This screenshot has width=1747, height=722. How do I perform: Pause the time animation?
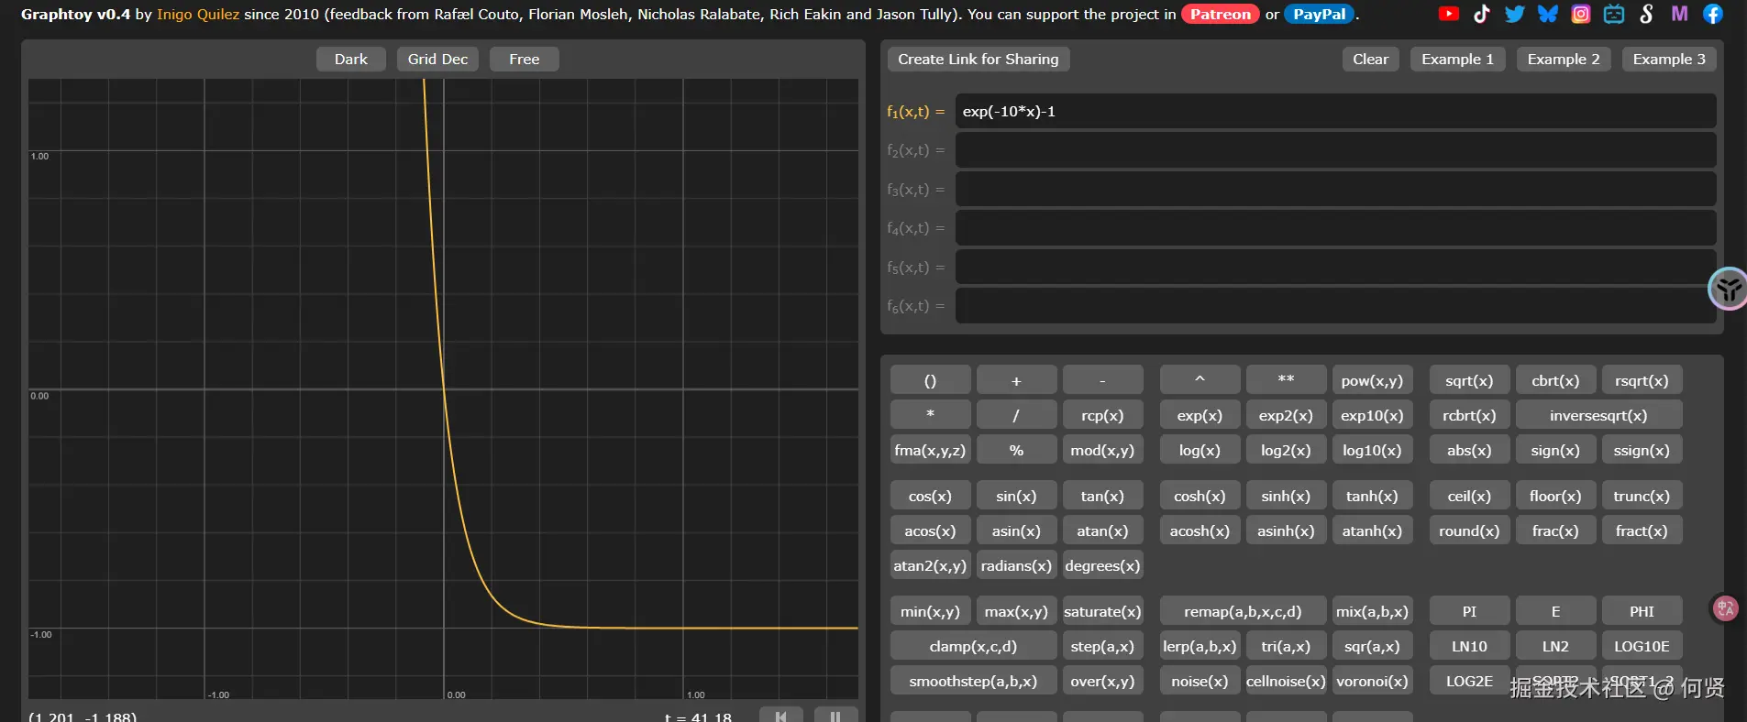[x=835, y=716]
